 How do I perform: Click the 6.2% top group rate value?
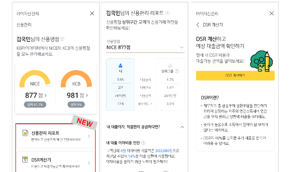pos(170,80)
